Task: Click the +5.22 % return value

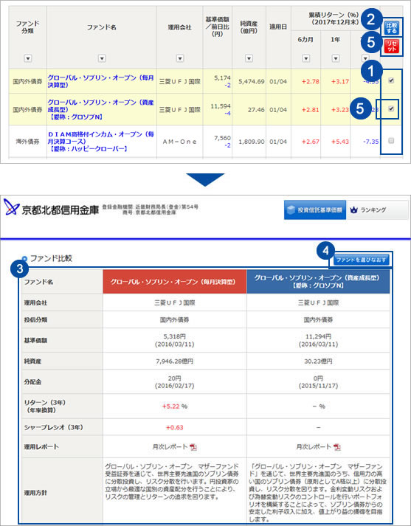Action: 174,406
